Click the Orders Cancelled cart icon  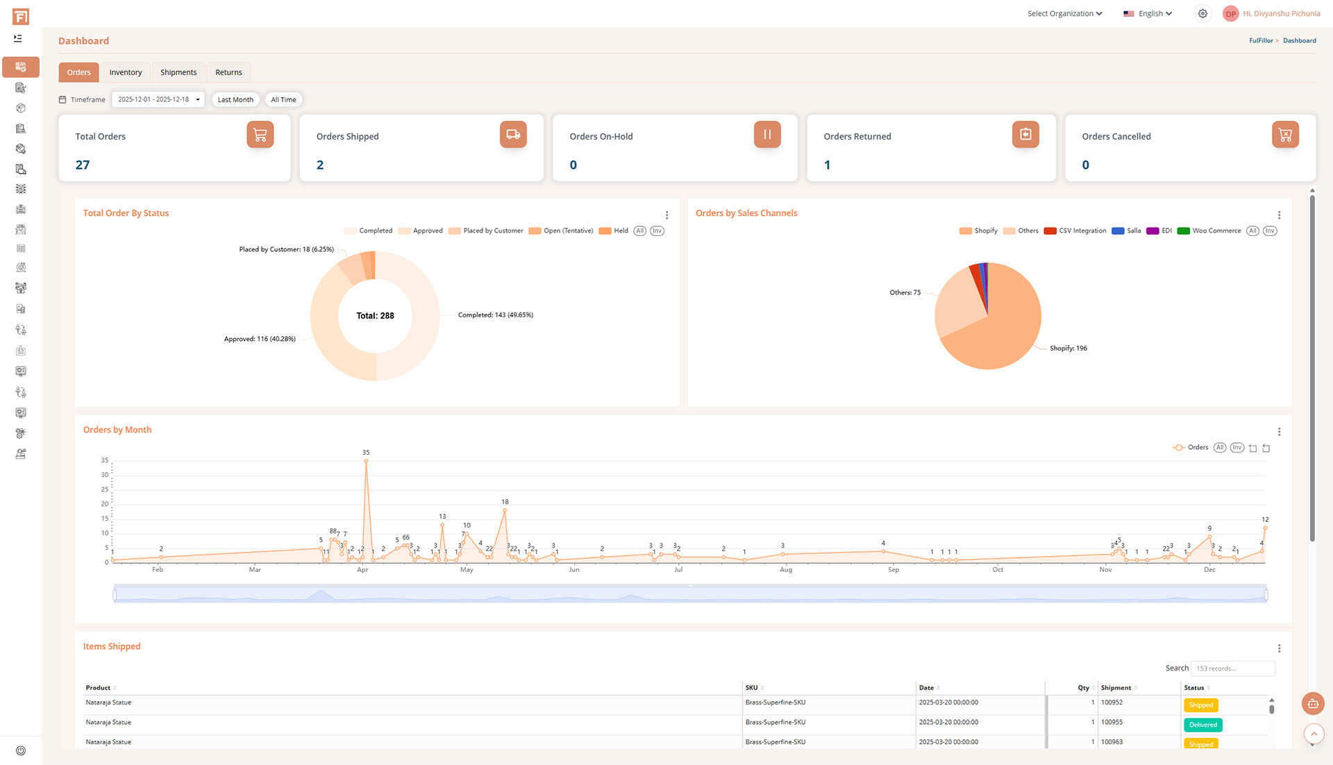(1285, 135)
